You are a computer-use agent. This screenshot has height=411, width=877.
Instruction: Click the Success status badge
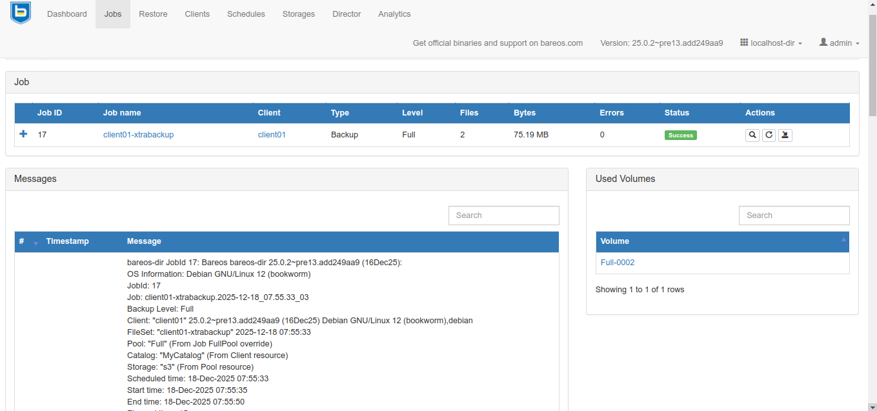pos(681,135)
